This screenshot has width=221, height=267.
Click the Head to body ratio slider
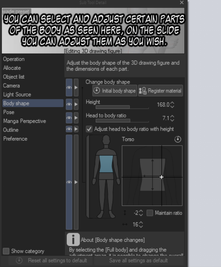(x=122, y=121)
